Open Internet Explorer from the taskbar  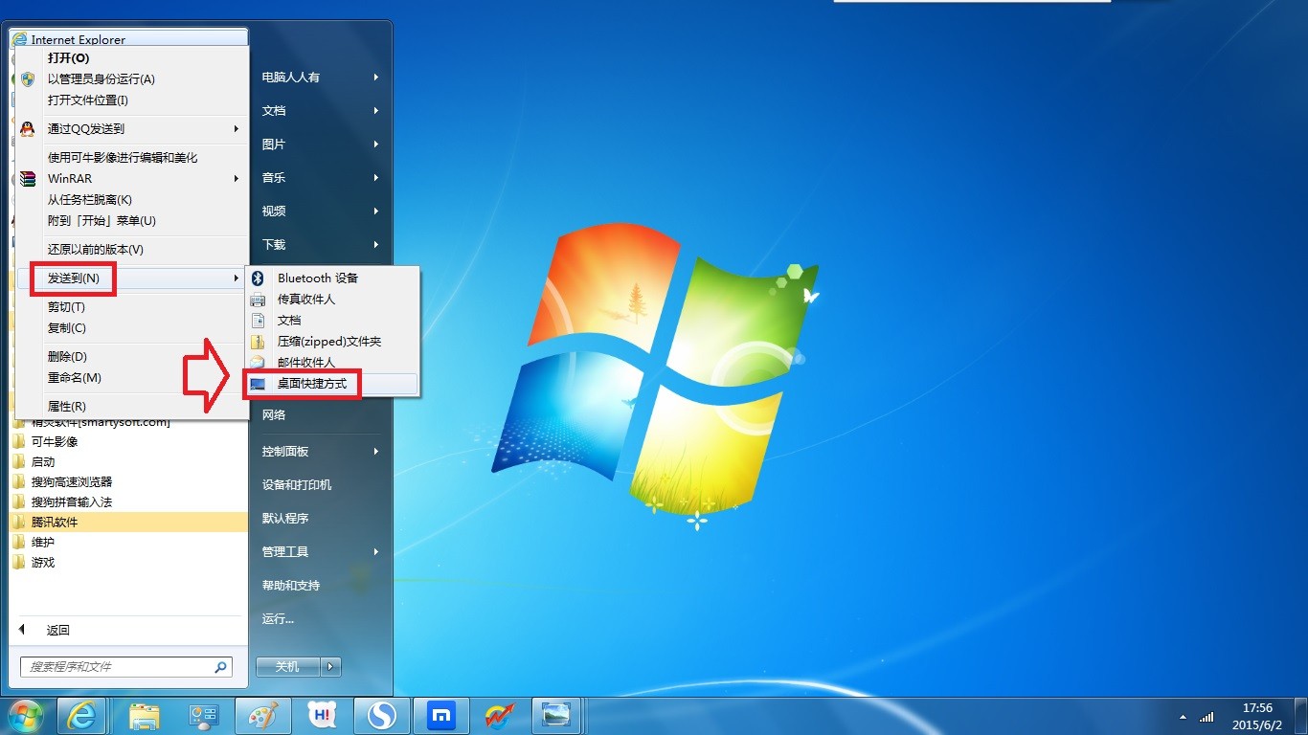[82, 715]
